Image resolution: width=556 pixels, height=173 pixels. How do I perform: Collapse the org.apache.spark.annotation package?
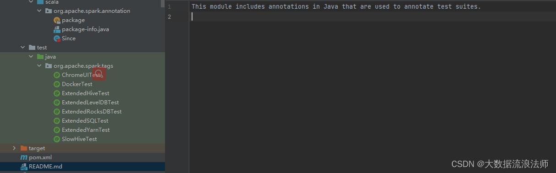(x=39, y=11)
